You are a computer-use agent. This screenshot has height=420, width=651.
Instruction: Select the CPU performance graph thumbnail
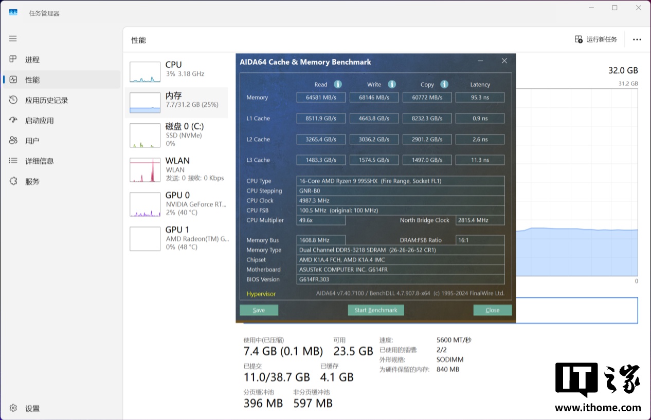[145, 72]
